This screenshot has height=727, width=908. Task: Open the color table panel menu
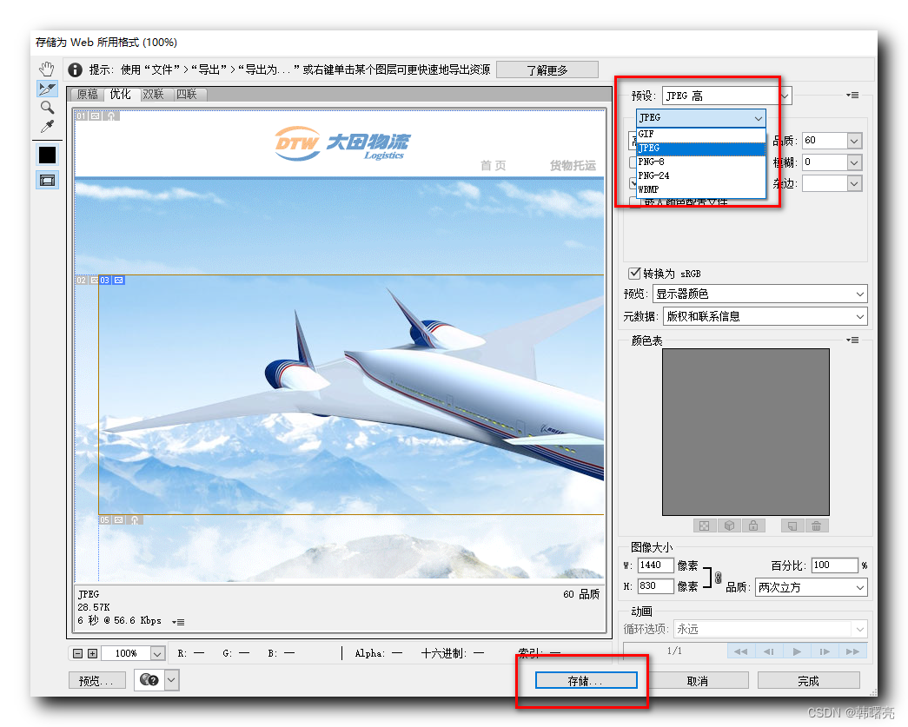click(x=852, y=340)
